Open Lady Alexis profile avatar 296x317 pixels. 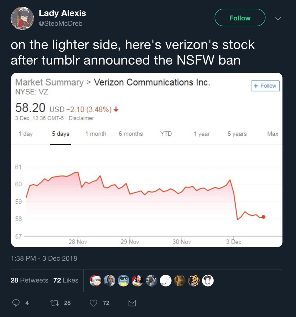coord(22,18)
